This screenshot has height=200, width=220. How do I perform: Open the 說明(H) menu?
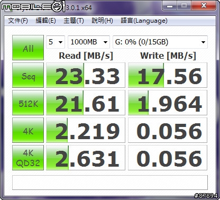102,21
